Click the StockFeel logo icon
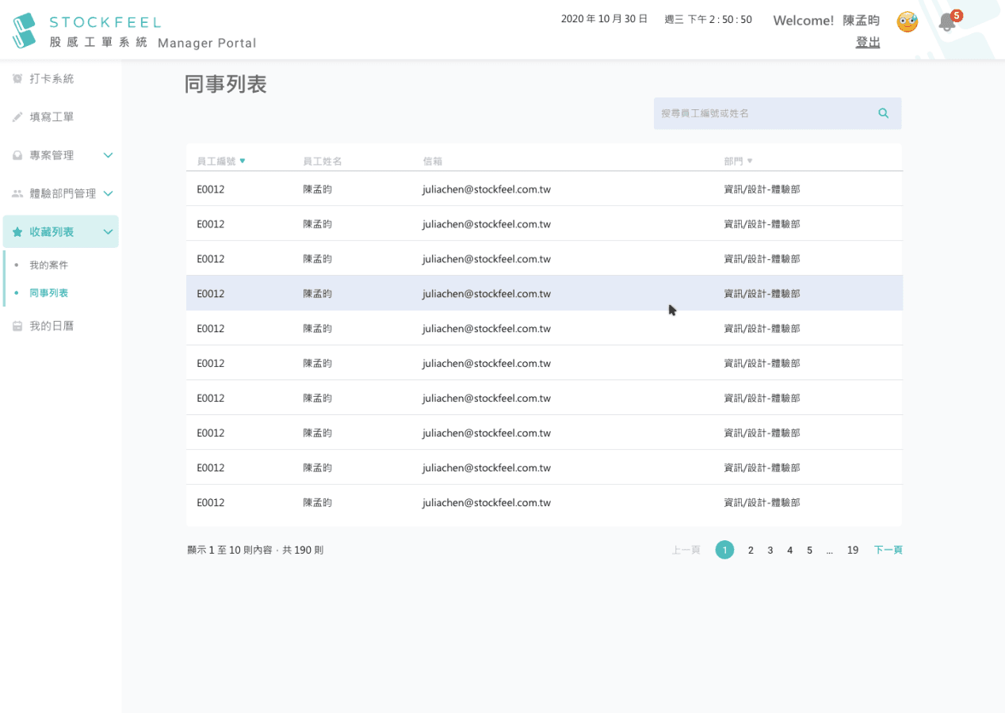 pyautogui.click(x=25, y=30)
